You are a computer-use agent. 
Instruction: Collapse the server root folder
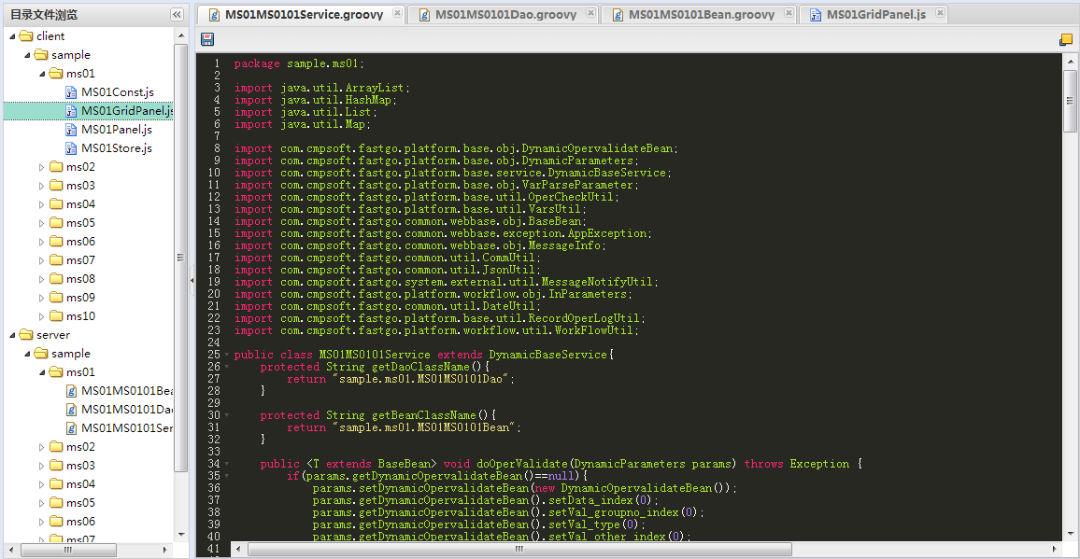coord(12,335)
